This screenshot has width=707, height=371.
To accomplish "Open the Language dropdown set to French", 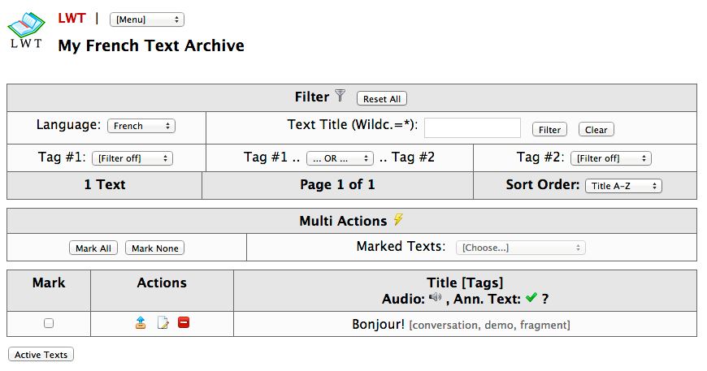I will click(141, 126).
